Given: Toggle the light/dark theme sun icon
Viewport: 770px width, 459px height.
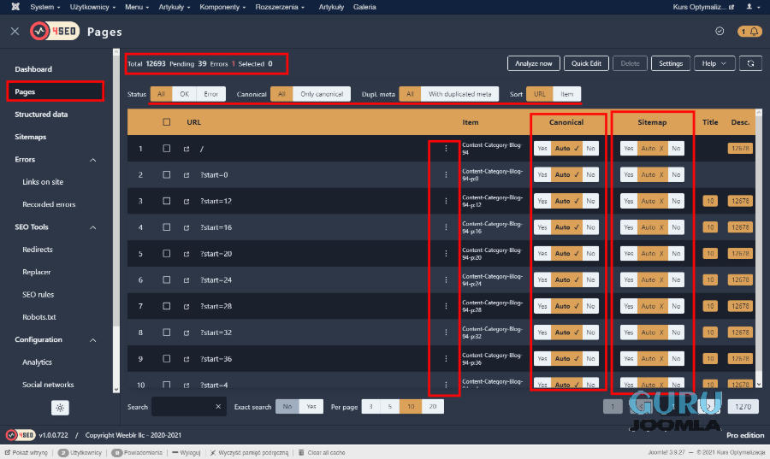Looking at the screenshot, I should 60,408.
